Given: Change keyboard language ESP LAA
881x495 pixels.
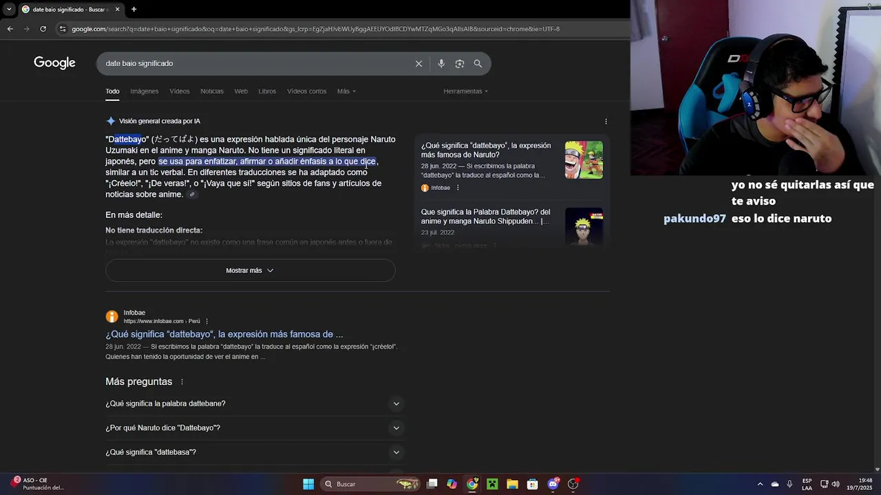Looking at the screenshot, I should [x=807, y=484].
